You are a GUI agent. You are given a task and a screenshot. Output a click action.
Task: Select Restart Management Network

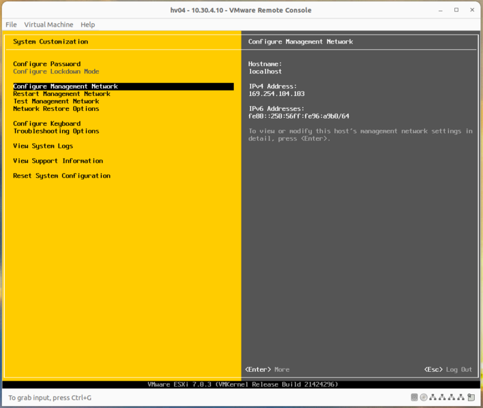(61, 94)
